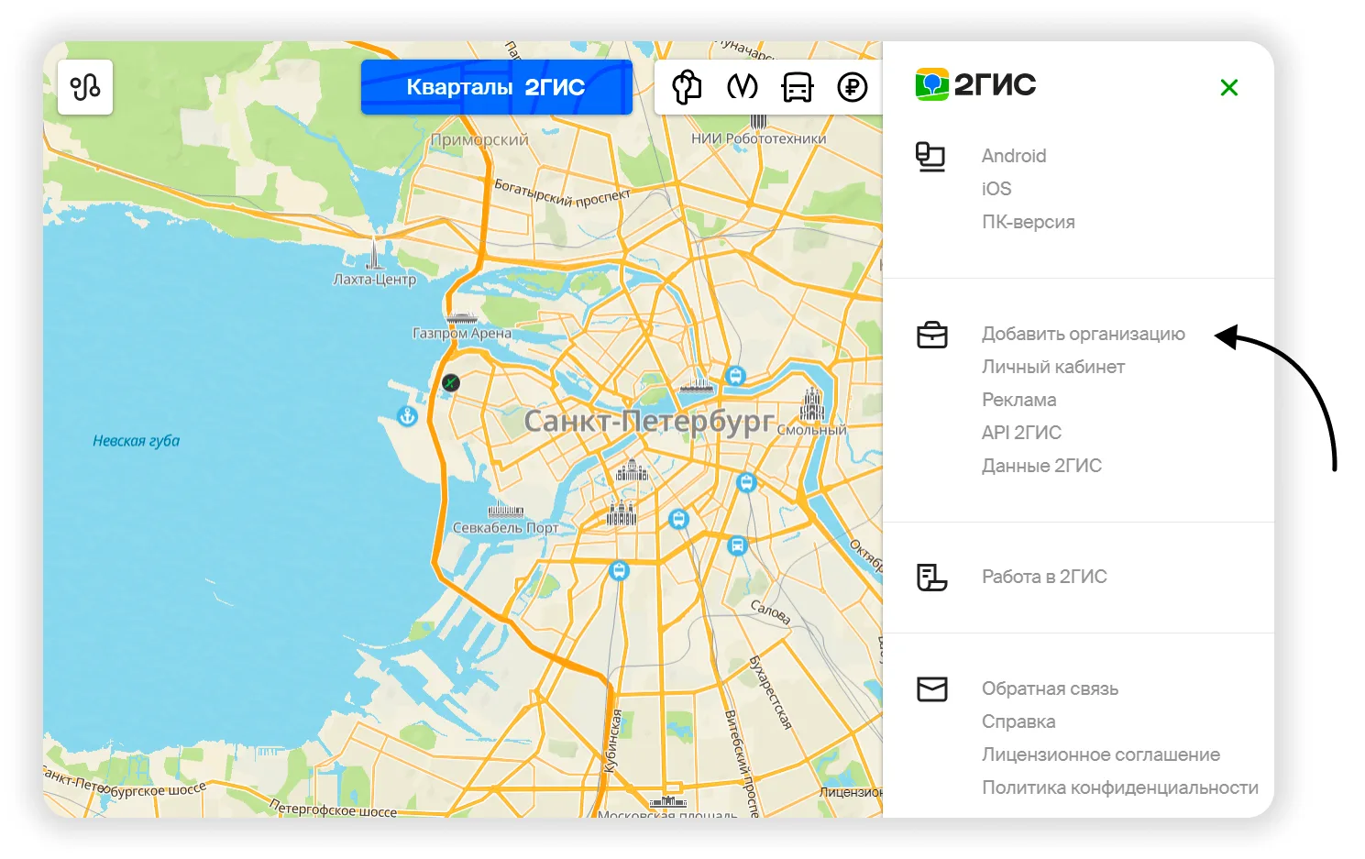Click the devices icon beside Android
The width and height of the screenshot is (1365, 859).
[930, 157]
